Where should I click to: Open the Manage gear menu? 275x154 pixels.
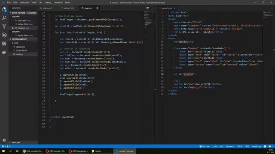point(4,140)
